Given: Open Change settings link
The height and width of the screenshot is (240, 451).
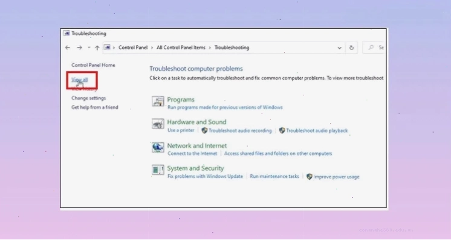Looking at the screenshot, I should [89, 98].
